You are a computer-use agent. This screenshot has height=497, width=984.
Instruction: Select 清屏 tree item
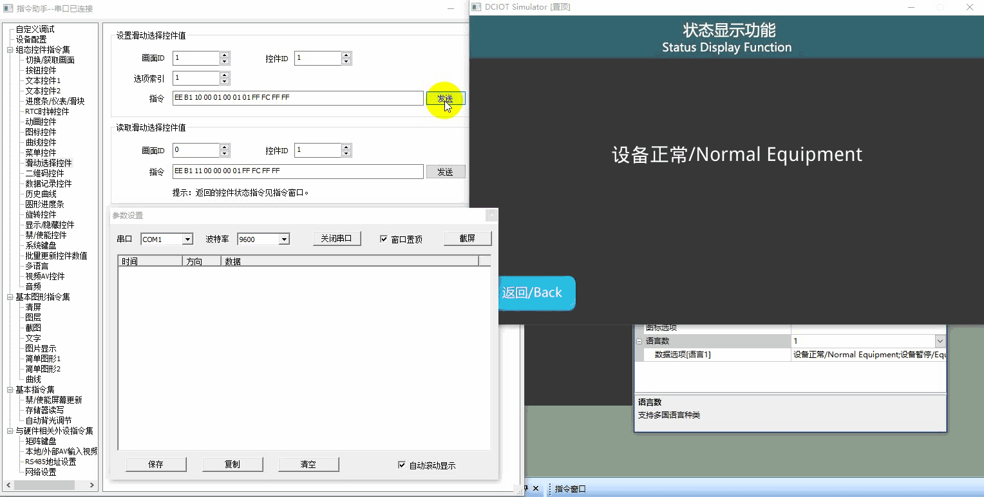click(33, 307)
